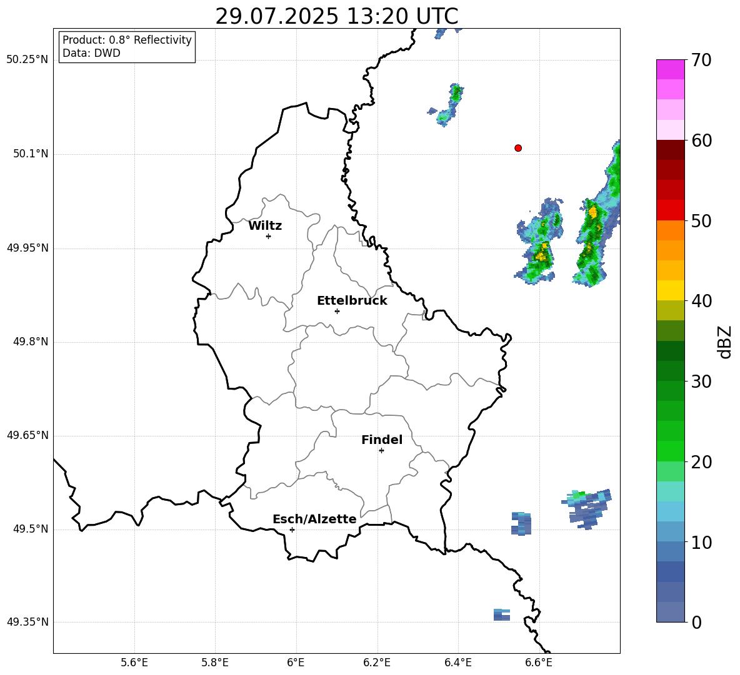Click the Wiltz station cross marker
The width and height of the screenshot is (740, 675).
269,236
